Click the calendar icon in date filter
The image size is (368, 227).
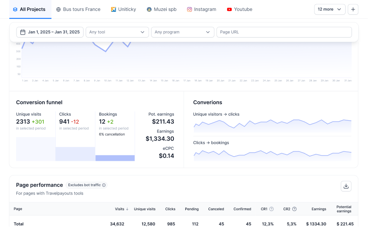tap(22, 32)
